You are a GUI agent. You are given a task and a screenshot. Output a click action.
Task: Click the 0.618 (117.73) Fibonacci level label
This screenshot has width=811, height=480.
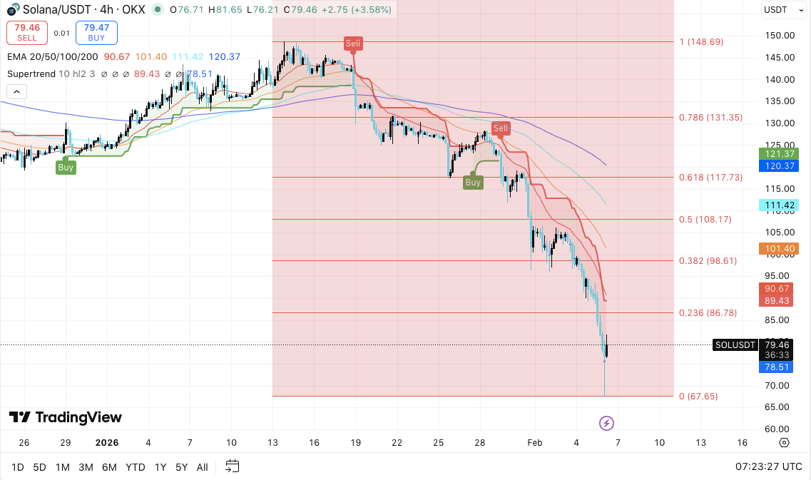(x=710, y=177)
